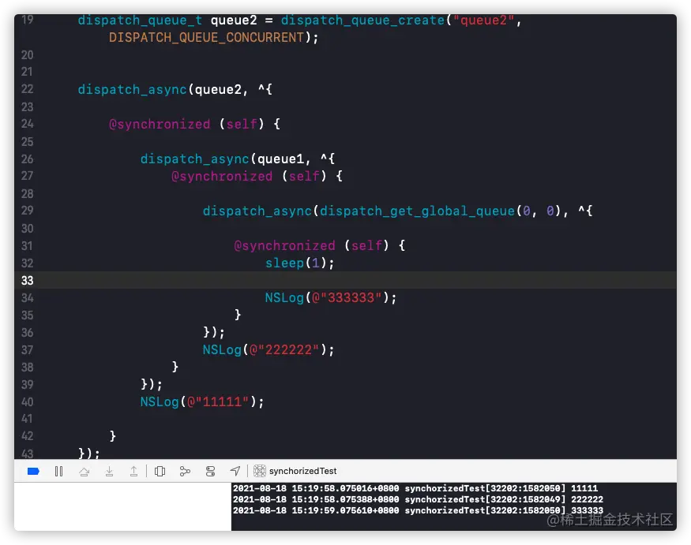This screenshot has width=691, height=545.
Task: Click the sleep(1); call
Action: tap(299, 263)
